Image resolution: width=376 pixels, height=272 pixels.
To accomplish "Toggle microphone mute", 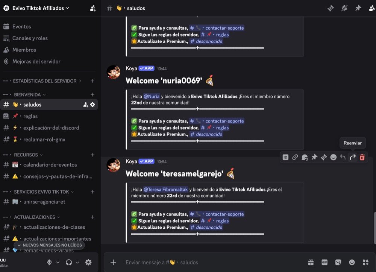I will [x=49, y=262].
